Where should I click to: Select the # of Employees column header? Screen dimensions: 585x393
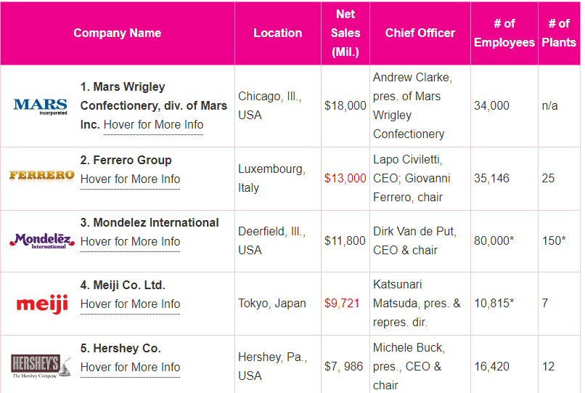tap(504, 33)
